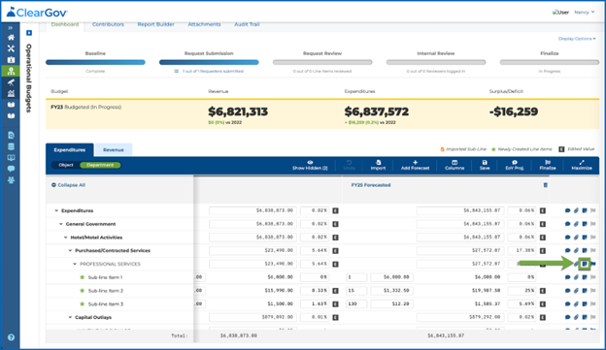The image size is (606, 350).
Task: Click the Finalize flag toolbar button
Action: 548,165
